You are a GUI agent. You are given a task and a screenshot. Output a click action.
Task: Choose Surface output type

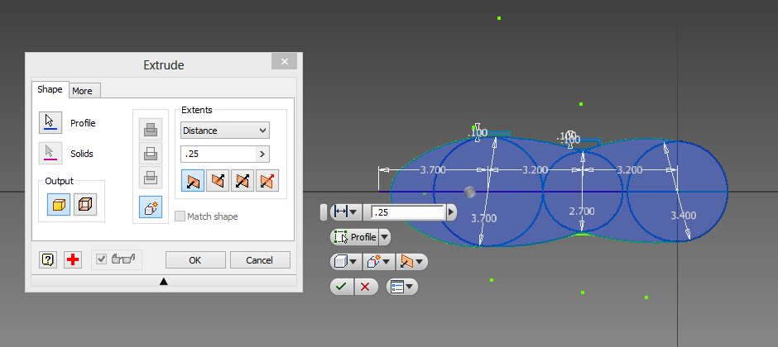point(85,204)
